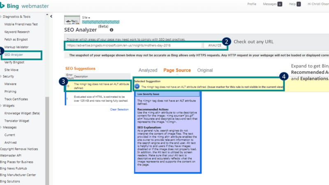
Task: Open Bing Solutions link
Action: 10,181
